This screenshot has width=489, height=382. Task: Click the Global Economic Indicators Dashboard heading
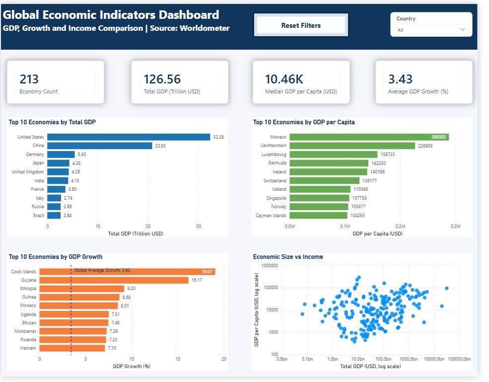[111, 15]
